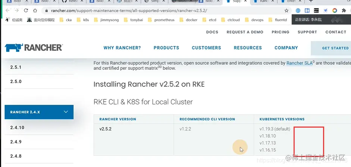Screen dimensions: 351x167
Task: Open the 面向信仰编程 bookmark
Action: 41,20
